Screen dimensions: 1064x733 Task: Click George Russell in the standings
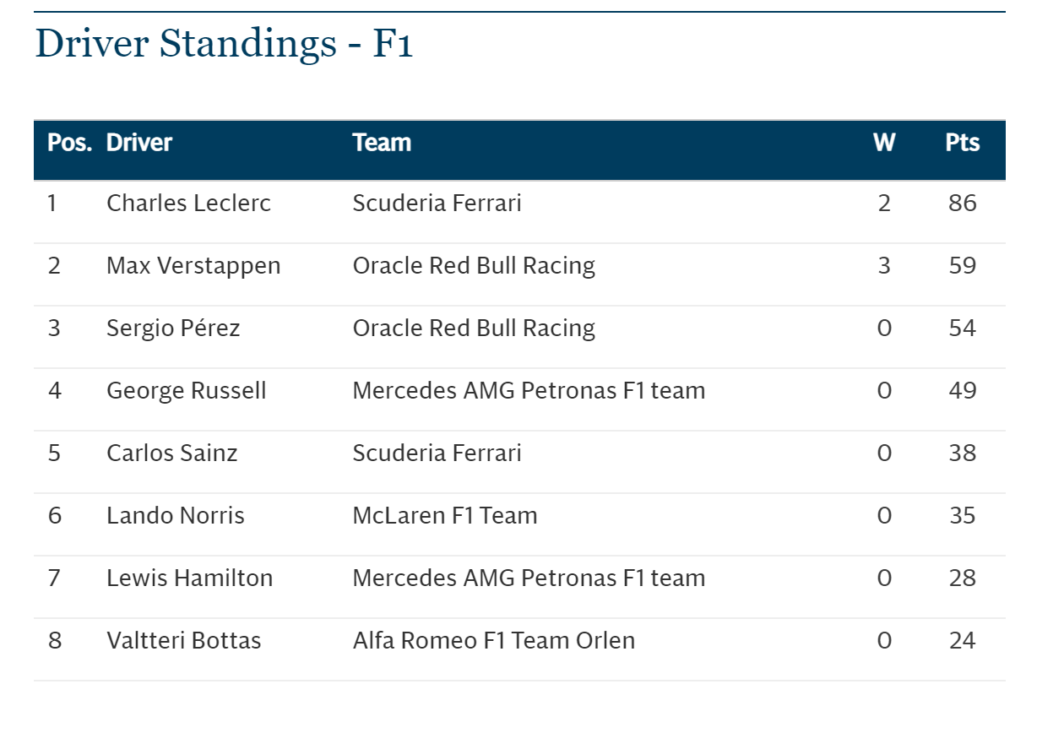[186, 391]
